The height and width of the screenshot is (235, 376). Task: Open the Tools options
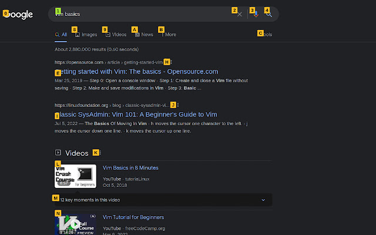click(x=266, y=35)
